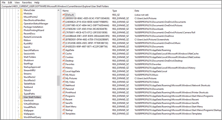The height and width of the screenshot is (120, 222).
Task: Select the WordWheelQuery key
Action: click(x=32, y=117)
